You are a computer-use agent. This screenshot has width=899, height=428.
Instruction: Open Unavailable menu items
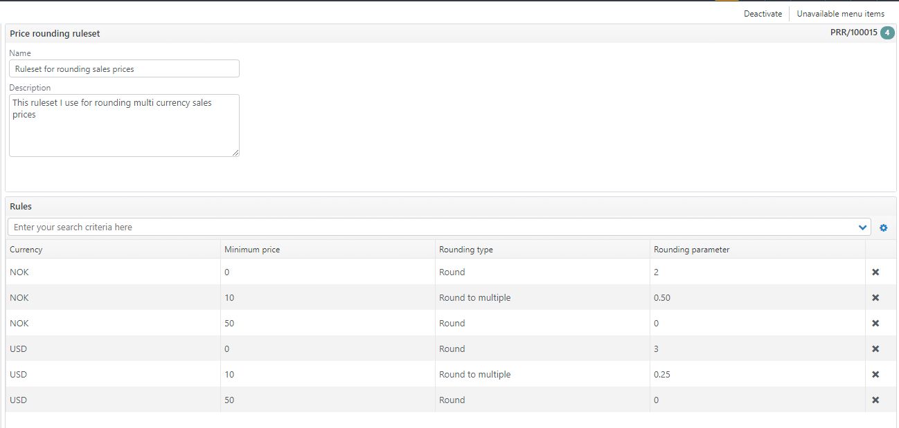pos(840,14)
